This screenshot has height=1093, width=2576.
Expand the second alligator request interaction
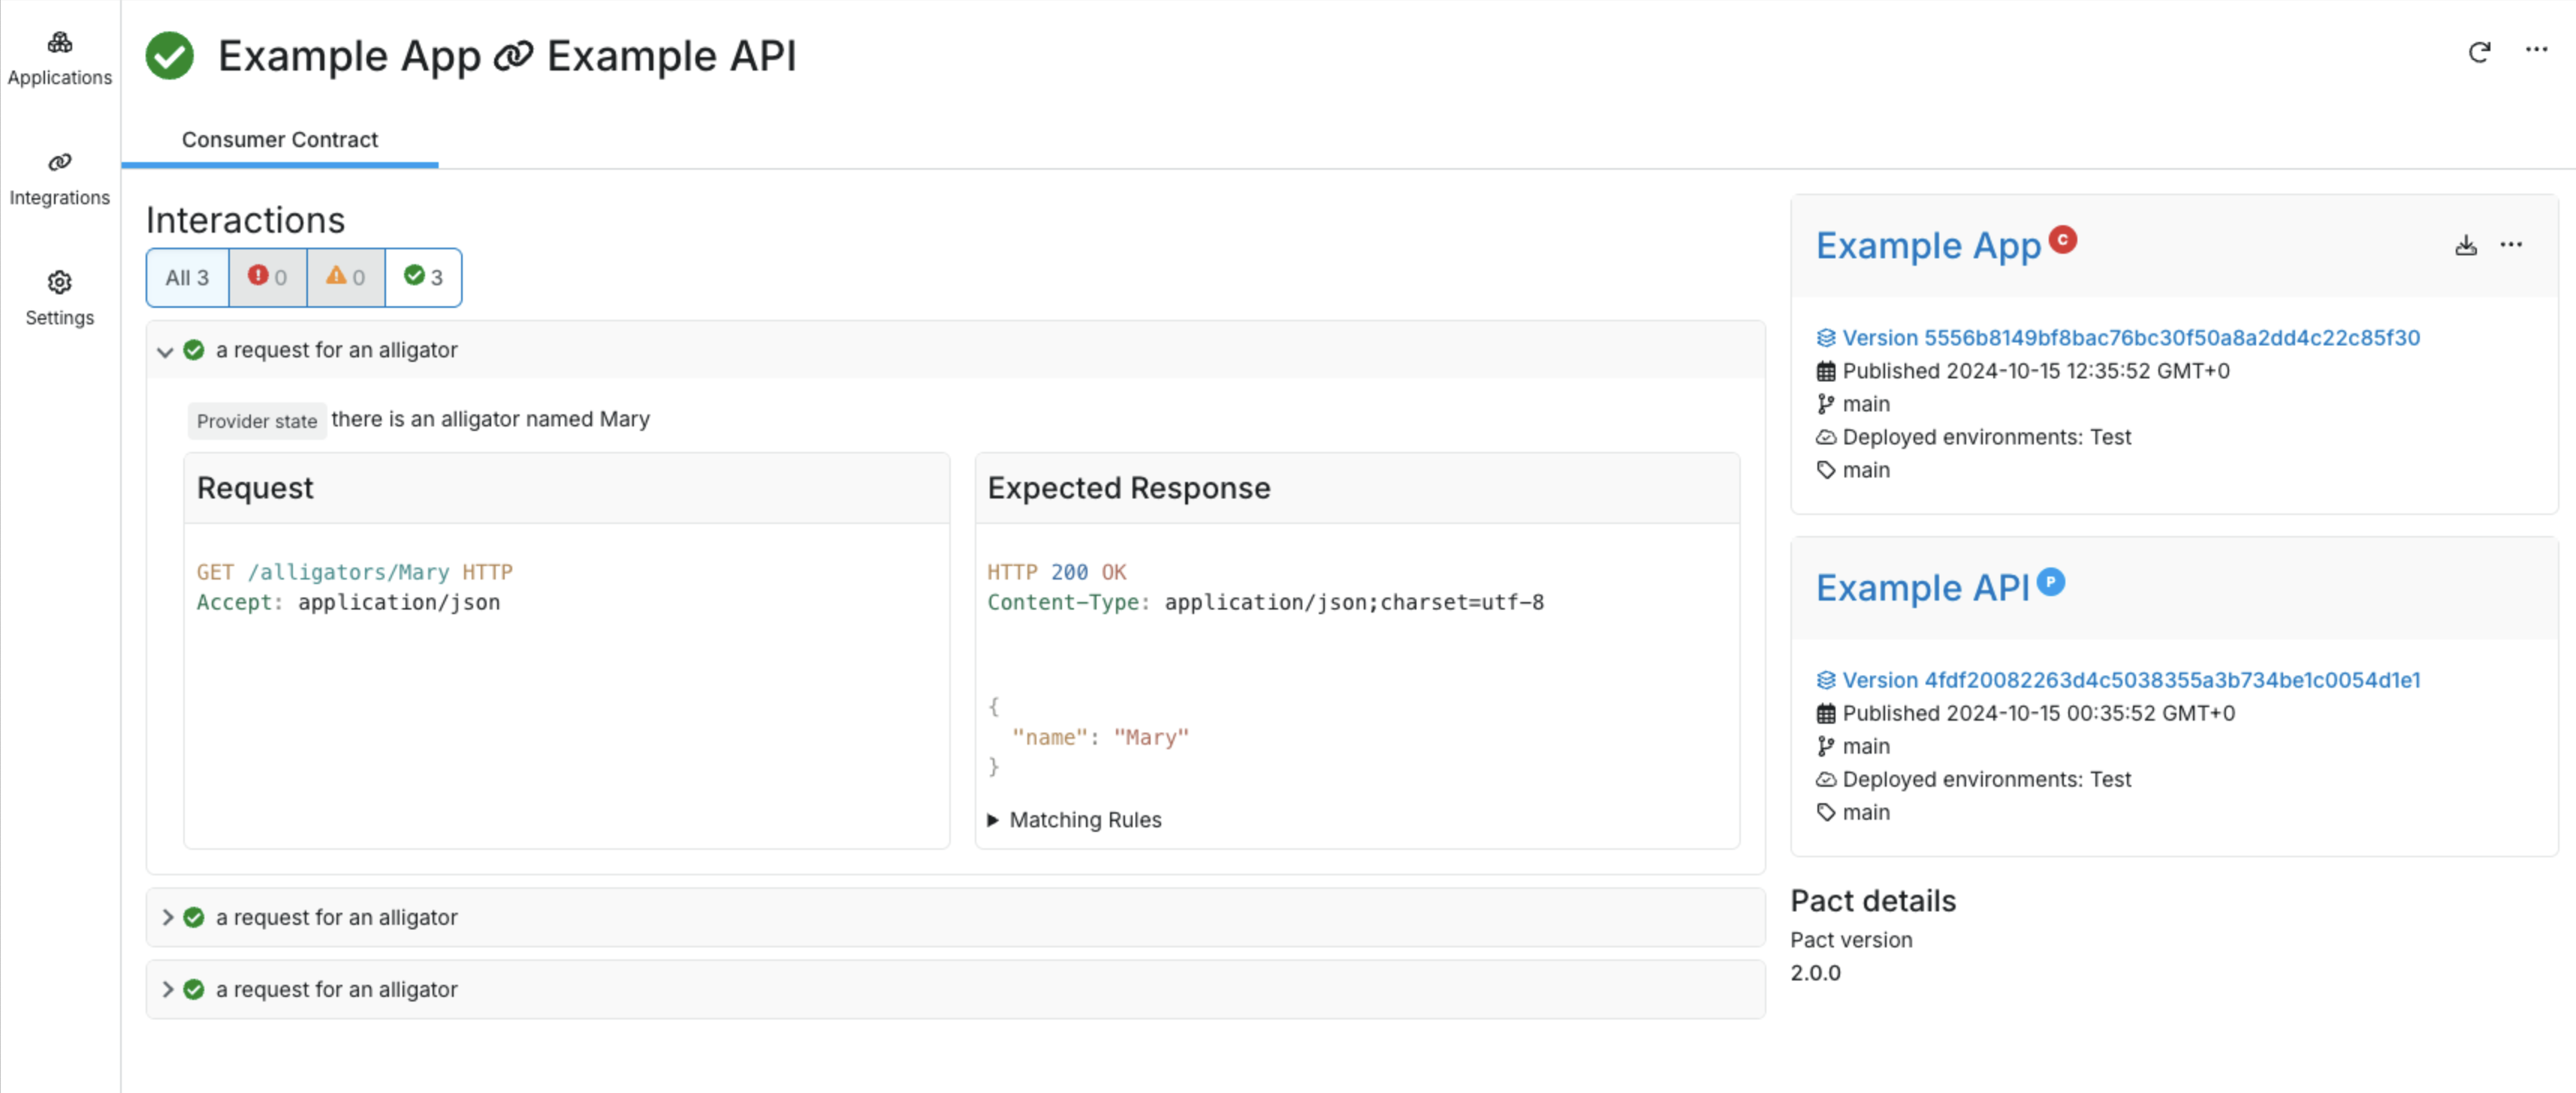click(x=167, y=917)
